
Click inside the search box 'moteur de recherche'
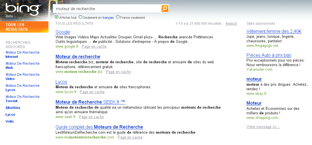[107, 9]
